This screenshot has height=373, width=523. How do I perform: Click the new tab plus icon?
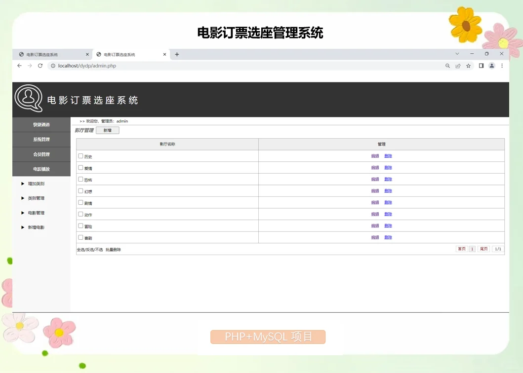pos(177,54)
